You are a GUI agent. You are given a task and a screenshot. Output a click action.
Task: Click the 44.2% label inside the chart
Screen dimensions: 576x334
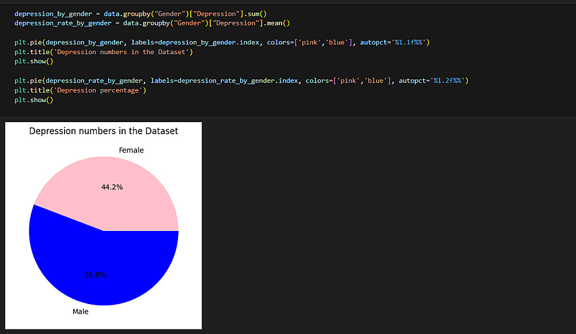tap(112, 187)
